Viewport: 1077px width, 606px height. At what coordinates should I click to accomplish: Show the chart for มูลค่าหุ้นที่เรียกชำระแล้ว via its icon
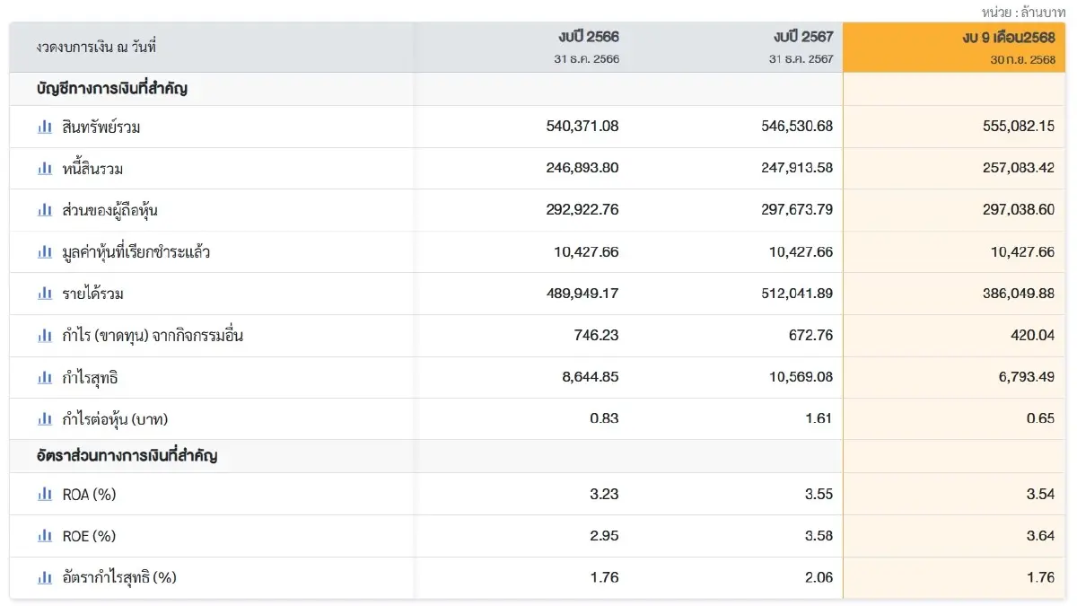45,252
